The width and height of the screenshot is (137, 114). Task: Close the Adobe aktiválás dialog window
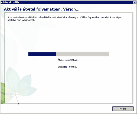coord(134,2)
